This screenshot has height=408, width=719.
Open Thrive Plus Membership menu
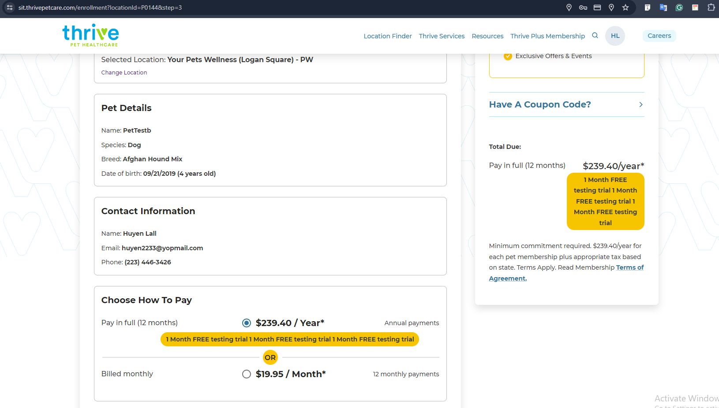[x=547, y=36]
